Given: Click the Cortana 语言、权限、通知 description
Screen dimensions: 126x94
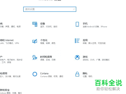Looking at the screenshot, I should click(52, 76).
